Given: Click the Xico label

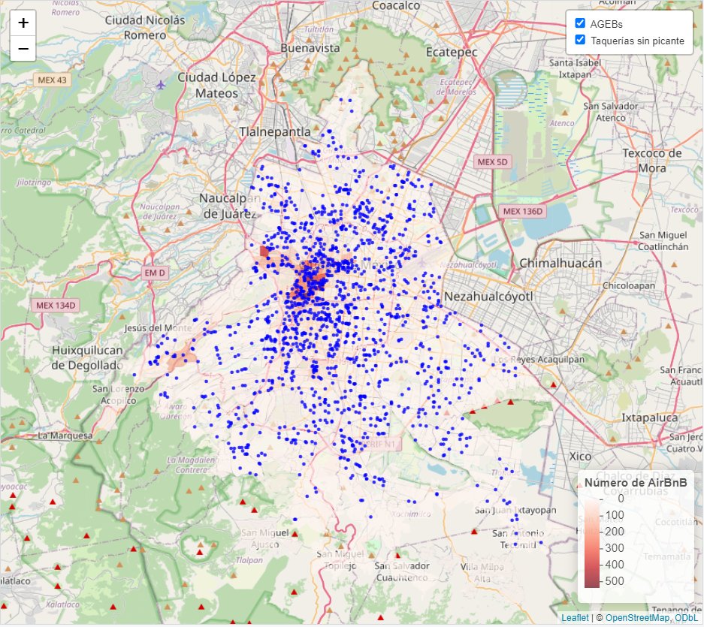Looking at the screenshot, I should coord(580,457).
